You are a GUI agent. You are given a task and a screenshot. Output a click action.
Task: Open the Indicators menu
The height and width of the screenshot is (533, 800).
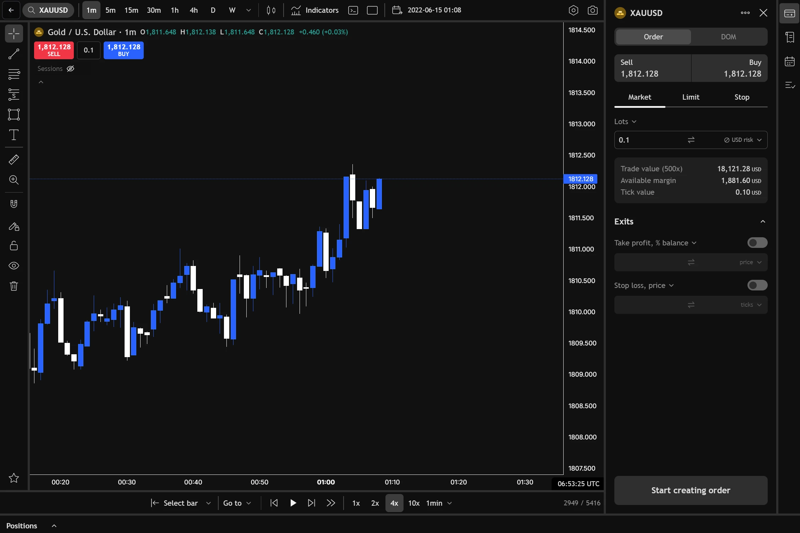(x=315, y=10)
